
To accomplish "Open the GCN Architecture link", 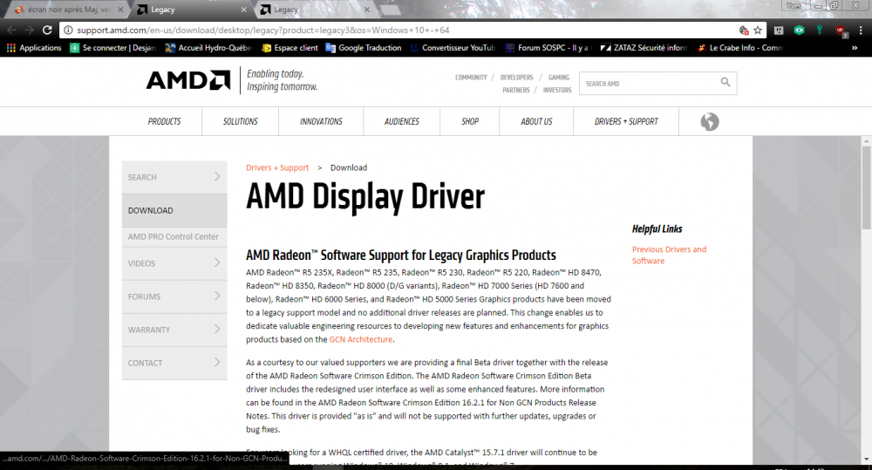I will (x=361, y=339).
